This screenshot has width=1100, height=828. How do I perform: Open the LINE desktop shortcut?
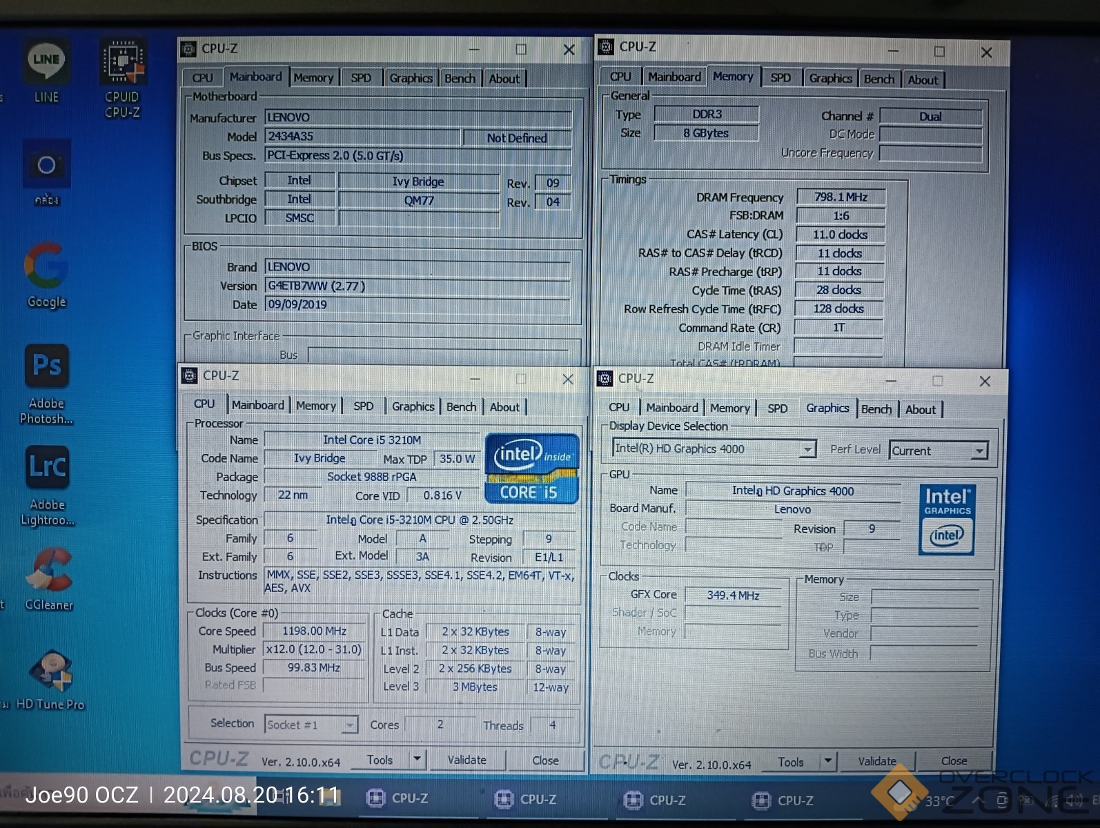coord(46,71)
